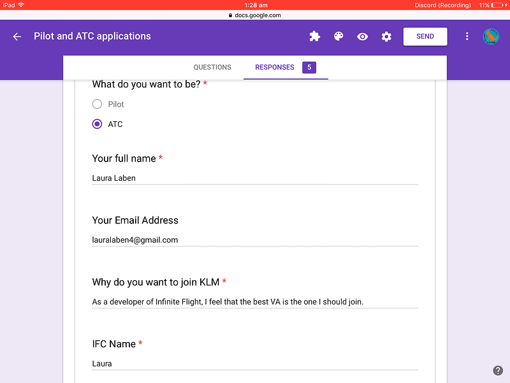Open the add-ons puzzle piece icon
The width and height of the screenshot is (510, 383).
tap(314, 36)
